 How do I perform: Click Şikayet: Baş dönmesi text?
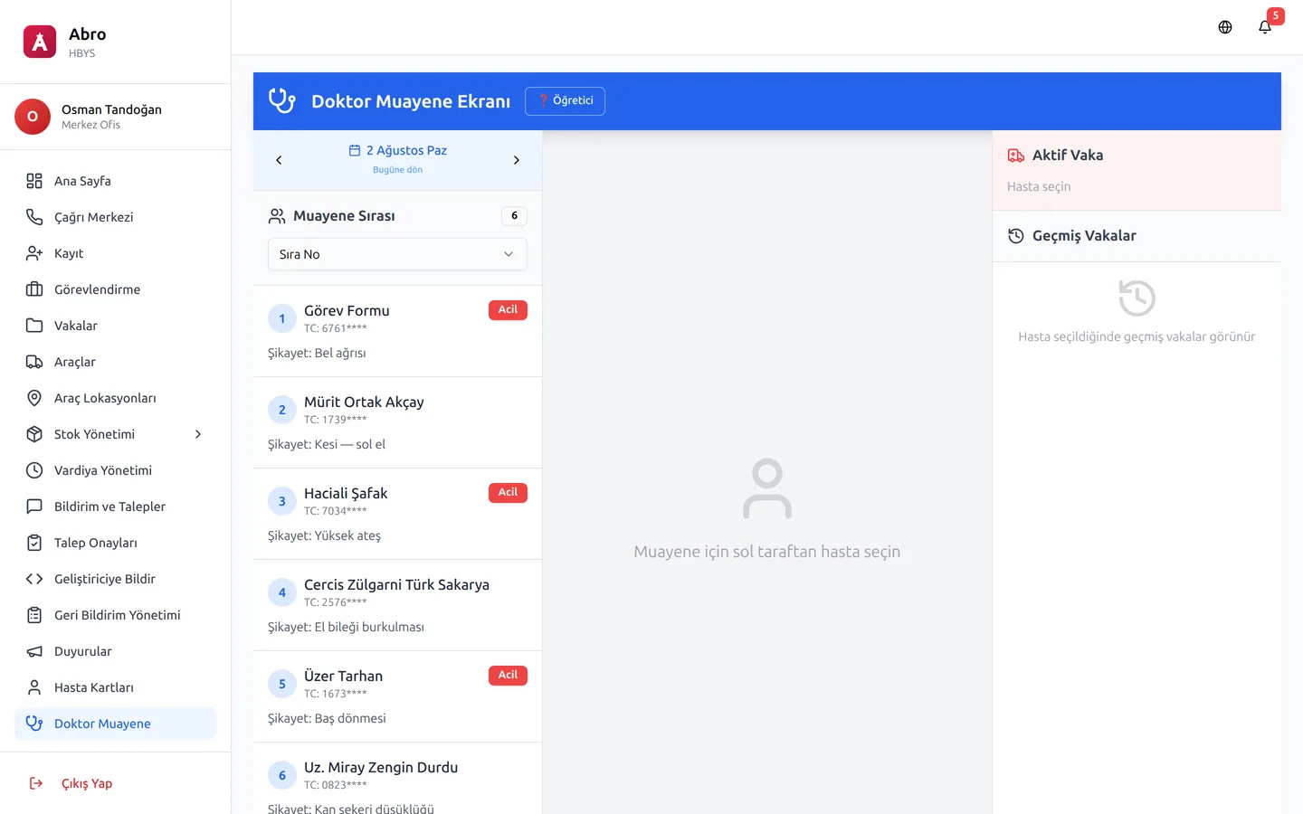pos(327,718)
